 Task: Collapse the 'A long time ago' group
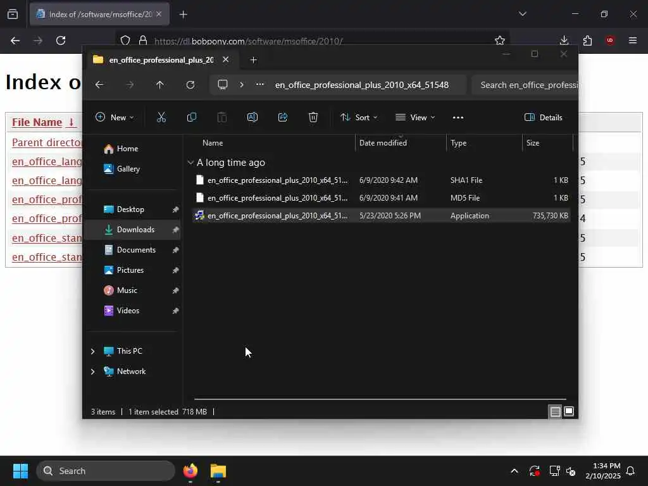[190, 163]
